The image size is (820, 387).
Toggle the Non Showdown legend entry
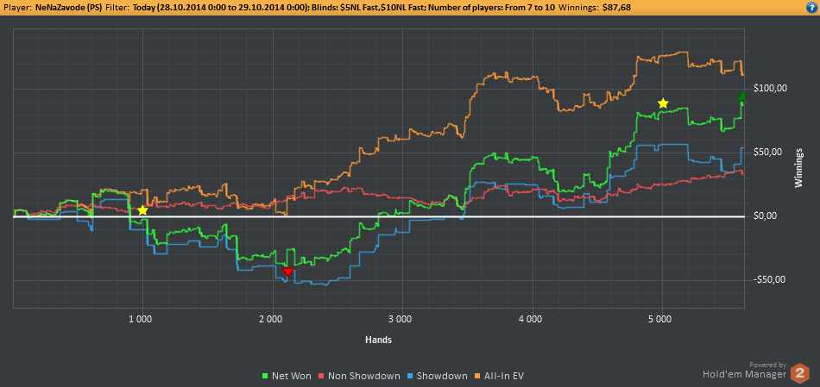tap(360, 376)
